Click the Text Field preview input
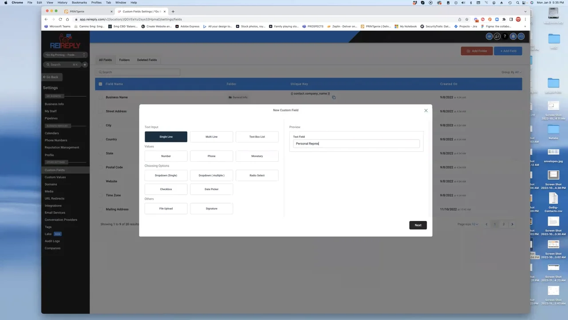568x320 pixels. click(356, 144)
